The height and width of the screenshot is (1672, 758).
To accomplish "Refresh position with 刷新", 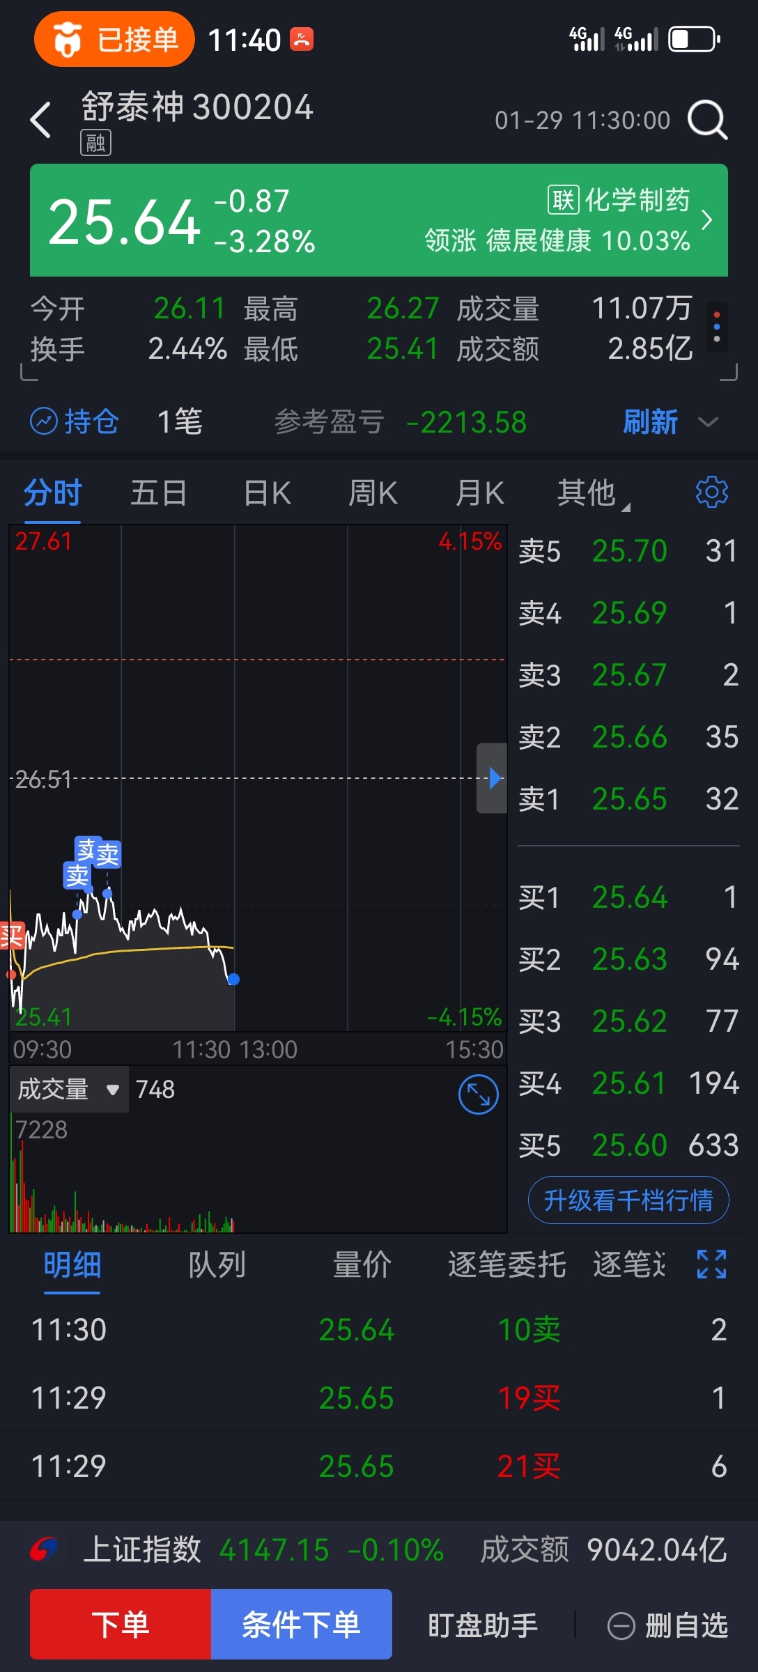I will click(x=650, y=421).
